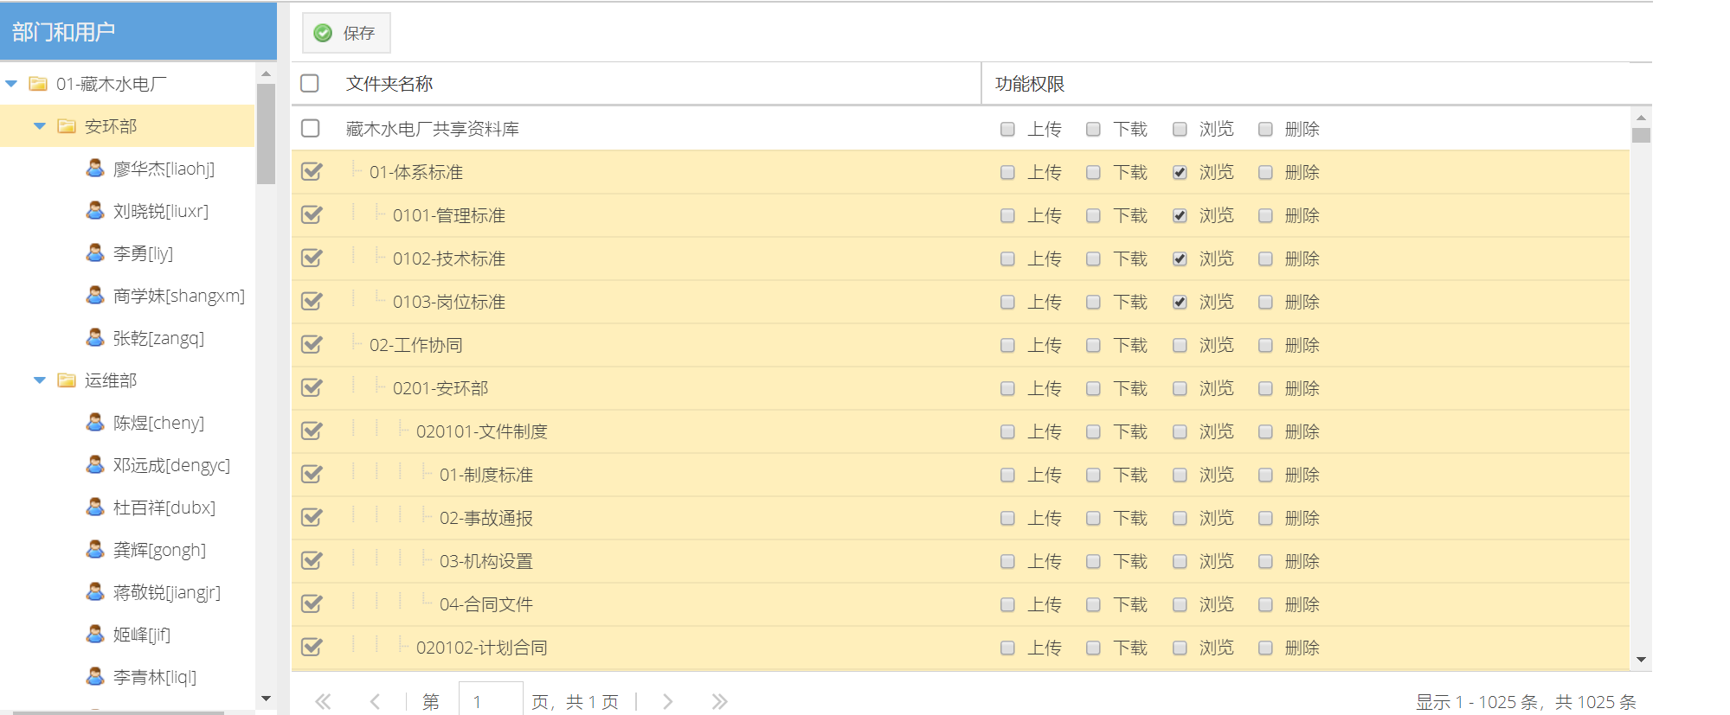Viewport: 1730px width, 715px height.
Task: Go to the next page icon
Action: pos(667,701)
